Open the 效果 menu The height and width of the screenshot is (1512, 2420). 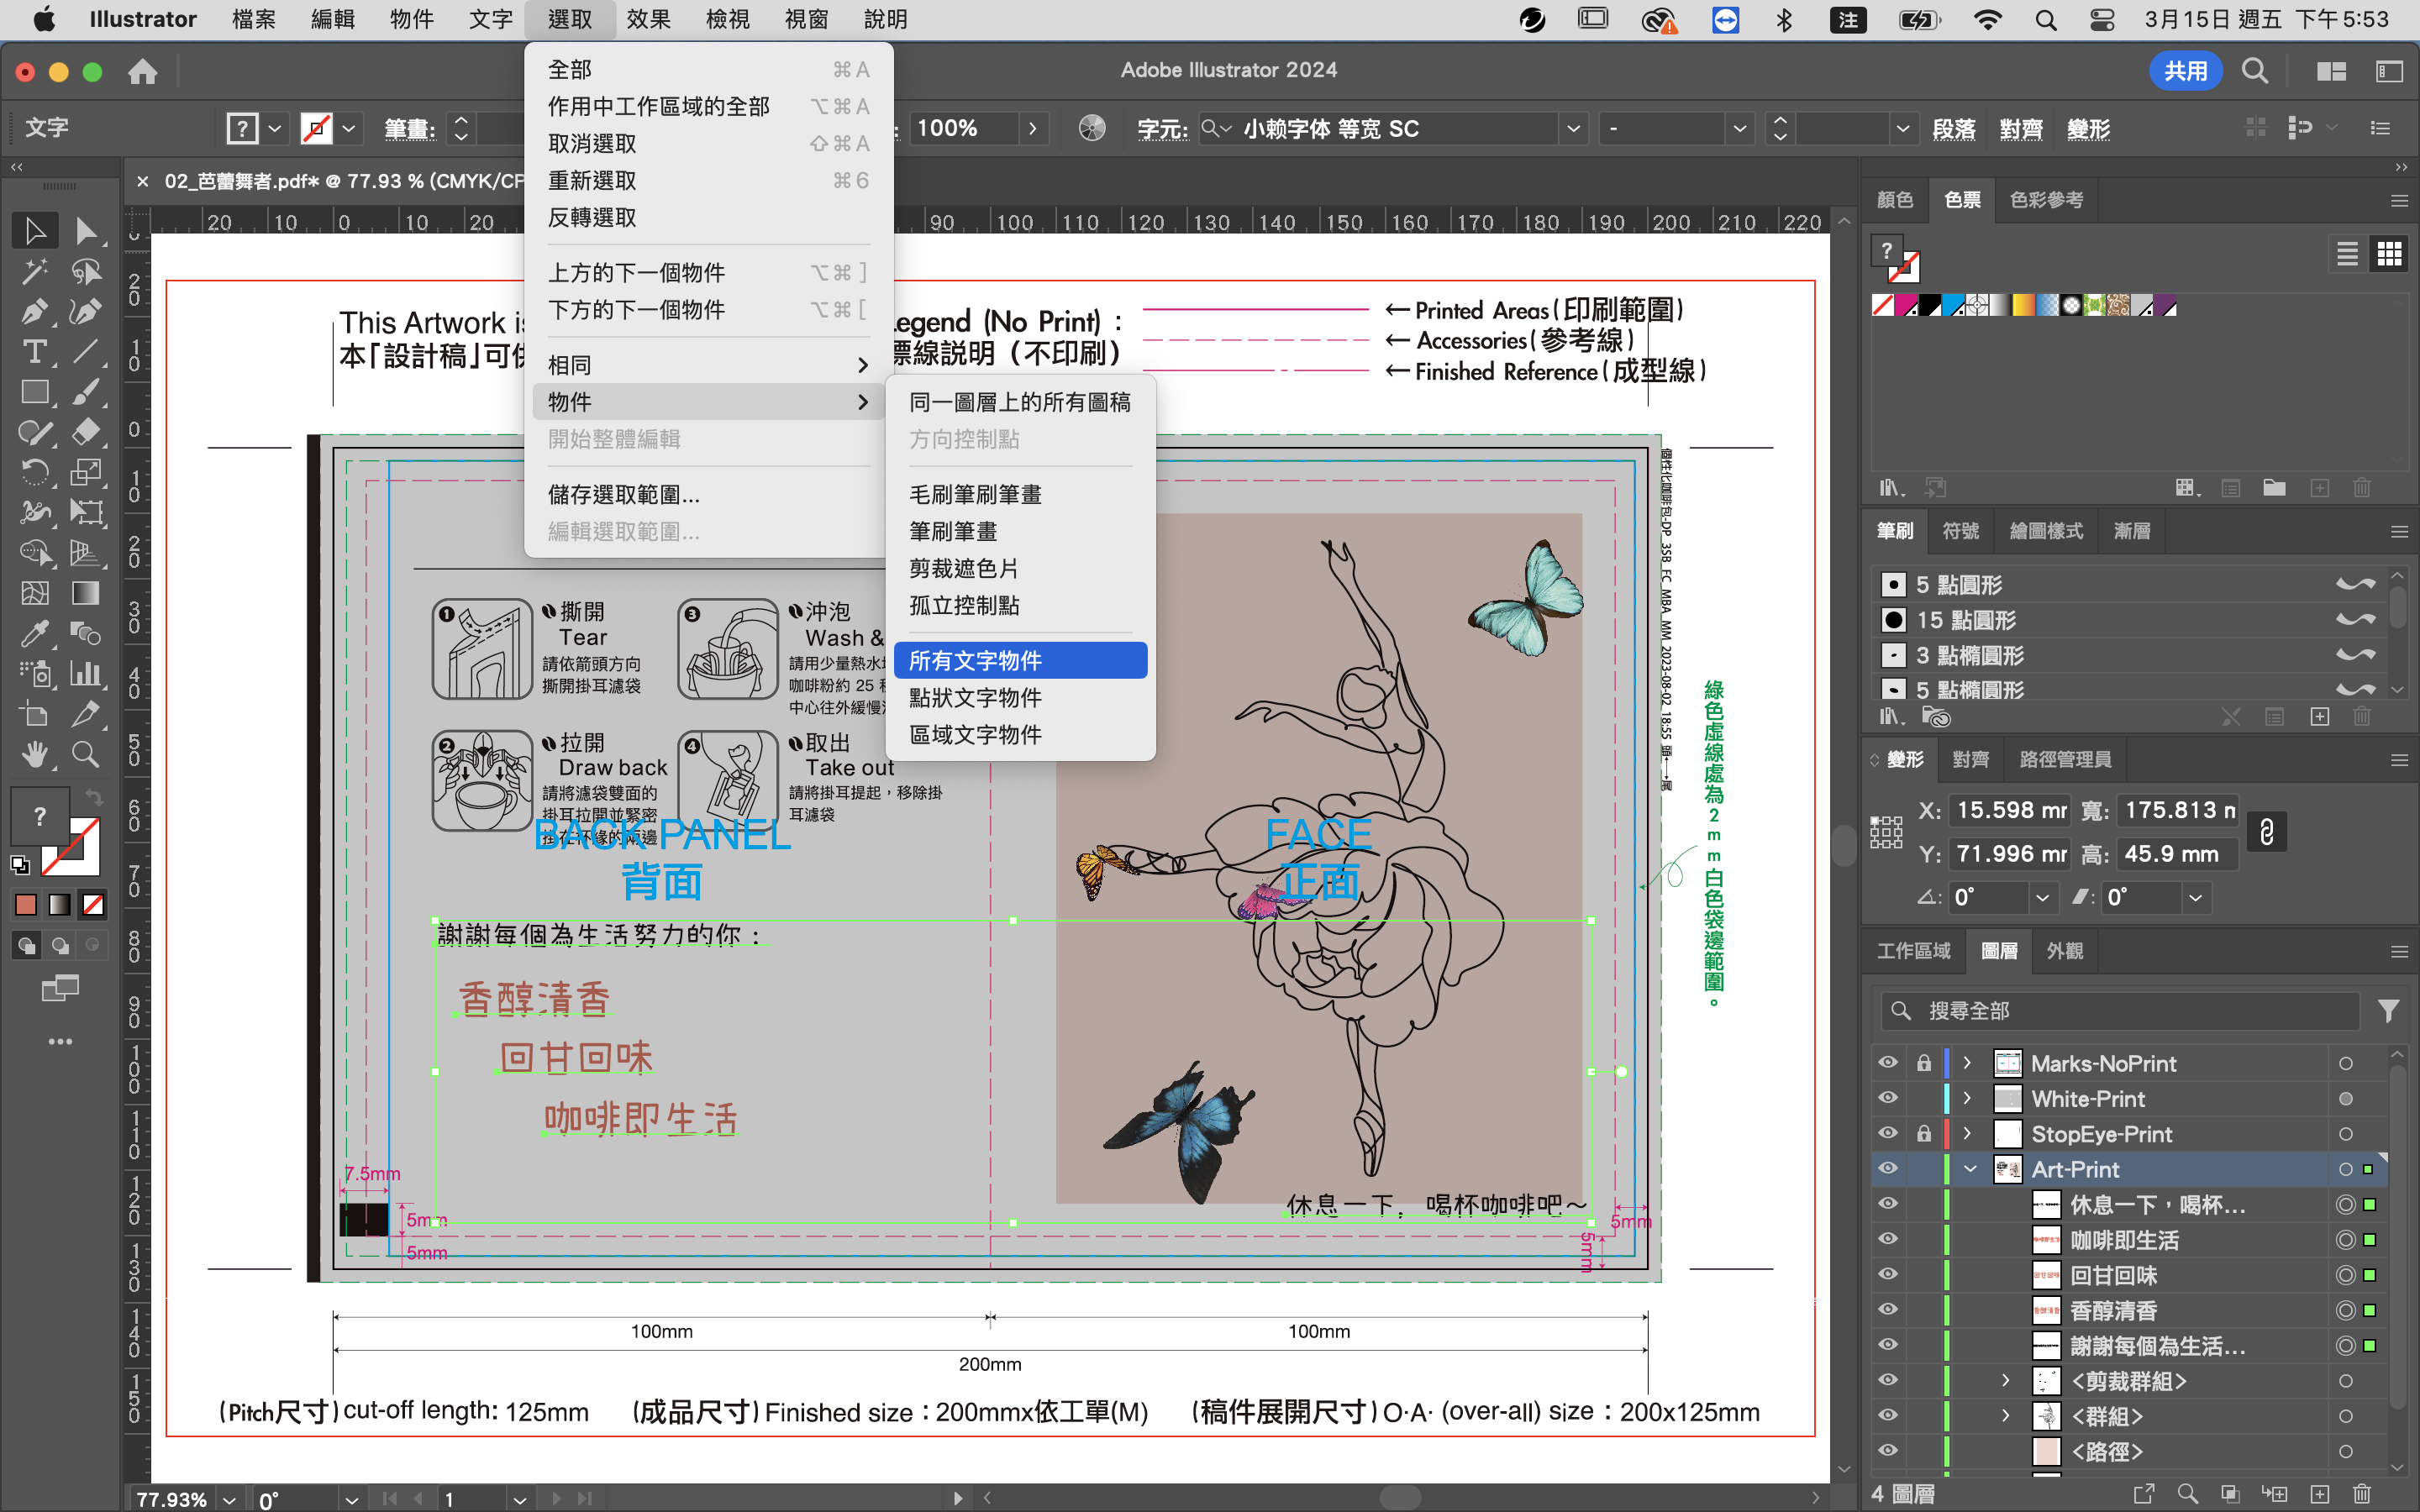pos(648,19)
